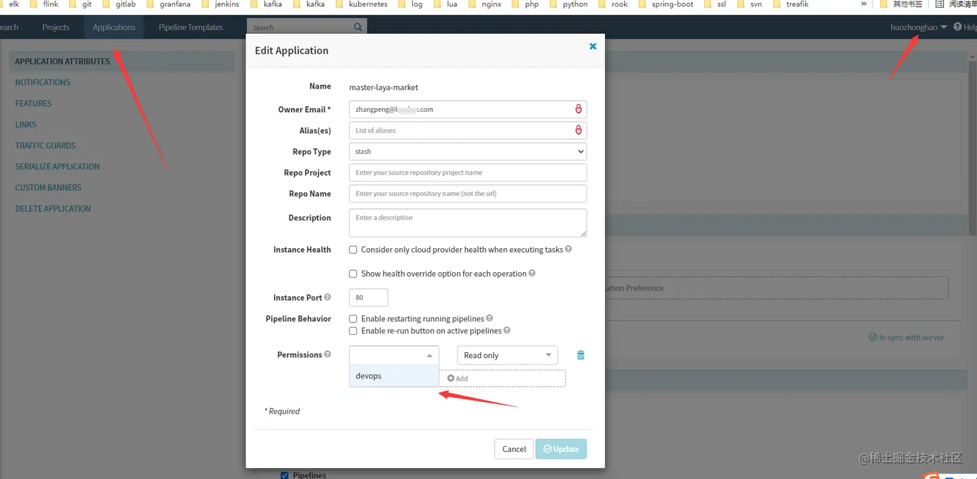Open the spring-boot bookmark folder
Image resolution: width=977 pixels, height=479 pixels.
click(666, 4)
